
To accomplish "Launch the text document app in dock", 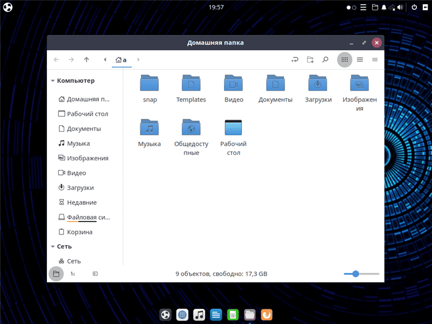I will tap(216, 315).
